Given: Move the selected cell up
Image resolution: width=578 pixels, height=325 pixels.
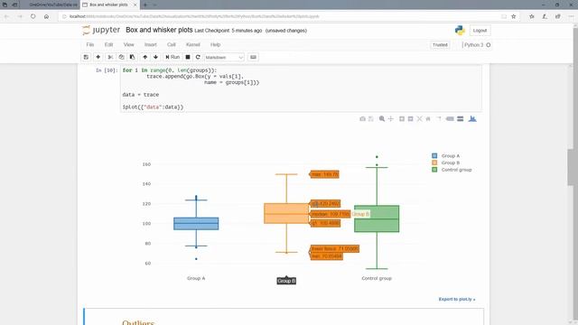Looking at the screenshot, I should (x=144, y=57).
